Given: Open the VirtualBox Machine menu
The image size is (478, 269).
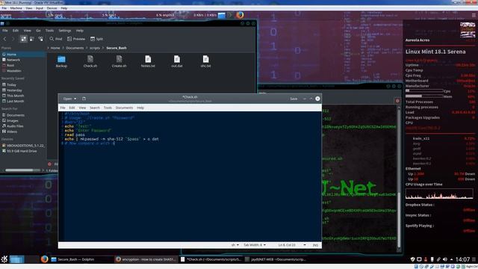Looking at the screenshot, I should coord(16,8).
